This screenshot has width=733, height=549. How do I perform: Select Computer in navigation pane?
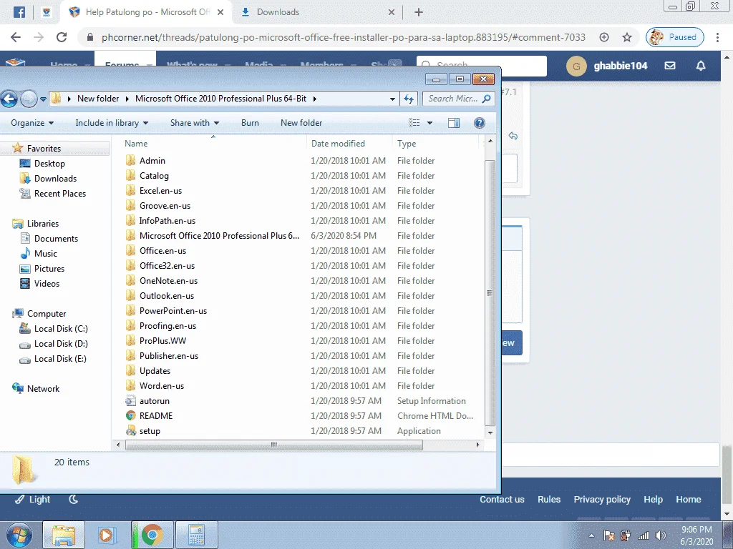tap(46, 314)
